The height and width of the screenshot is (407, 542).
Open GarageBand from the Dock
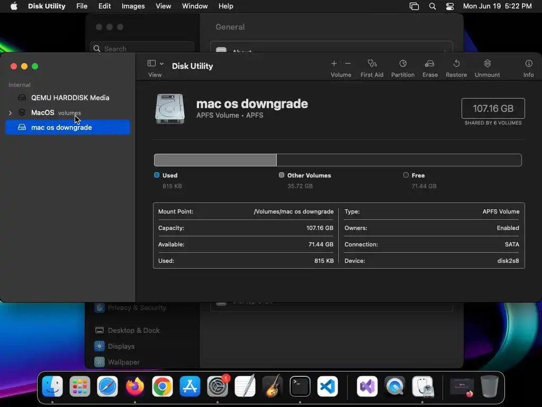tap(273, 386)
